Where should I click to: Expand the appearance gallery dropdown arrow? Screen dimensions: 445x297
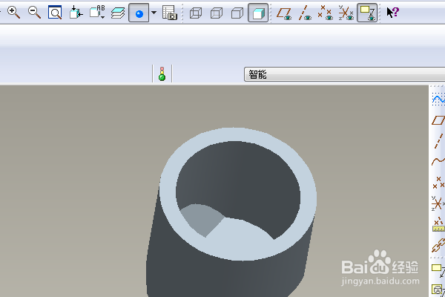pos(154,13)
